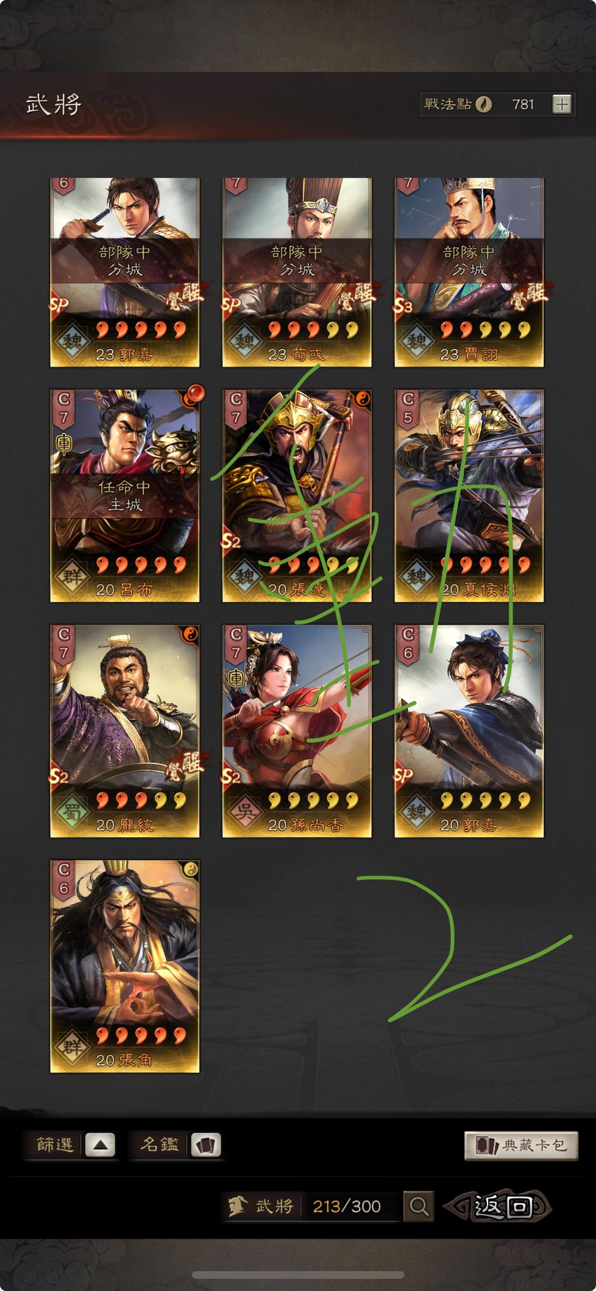Tap the 張遼 general card

pyautogui.click(x=297, y=496)
